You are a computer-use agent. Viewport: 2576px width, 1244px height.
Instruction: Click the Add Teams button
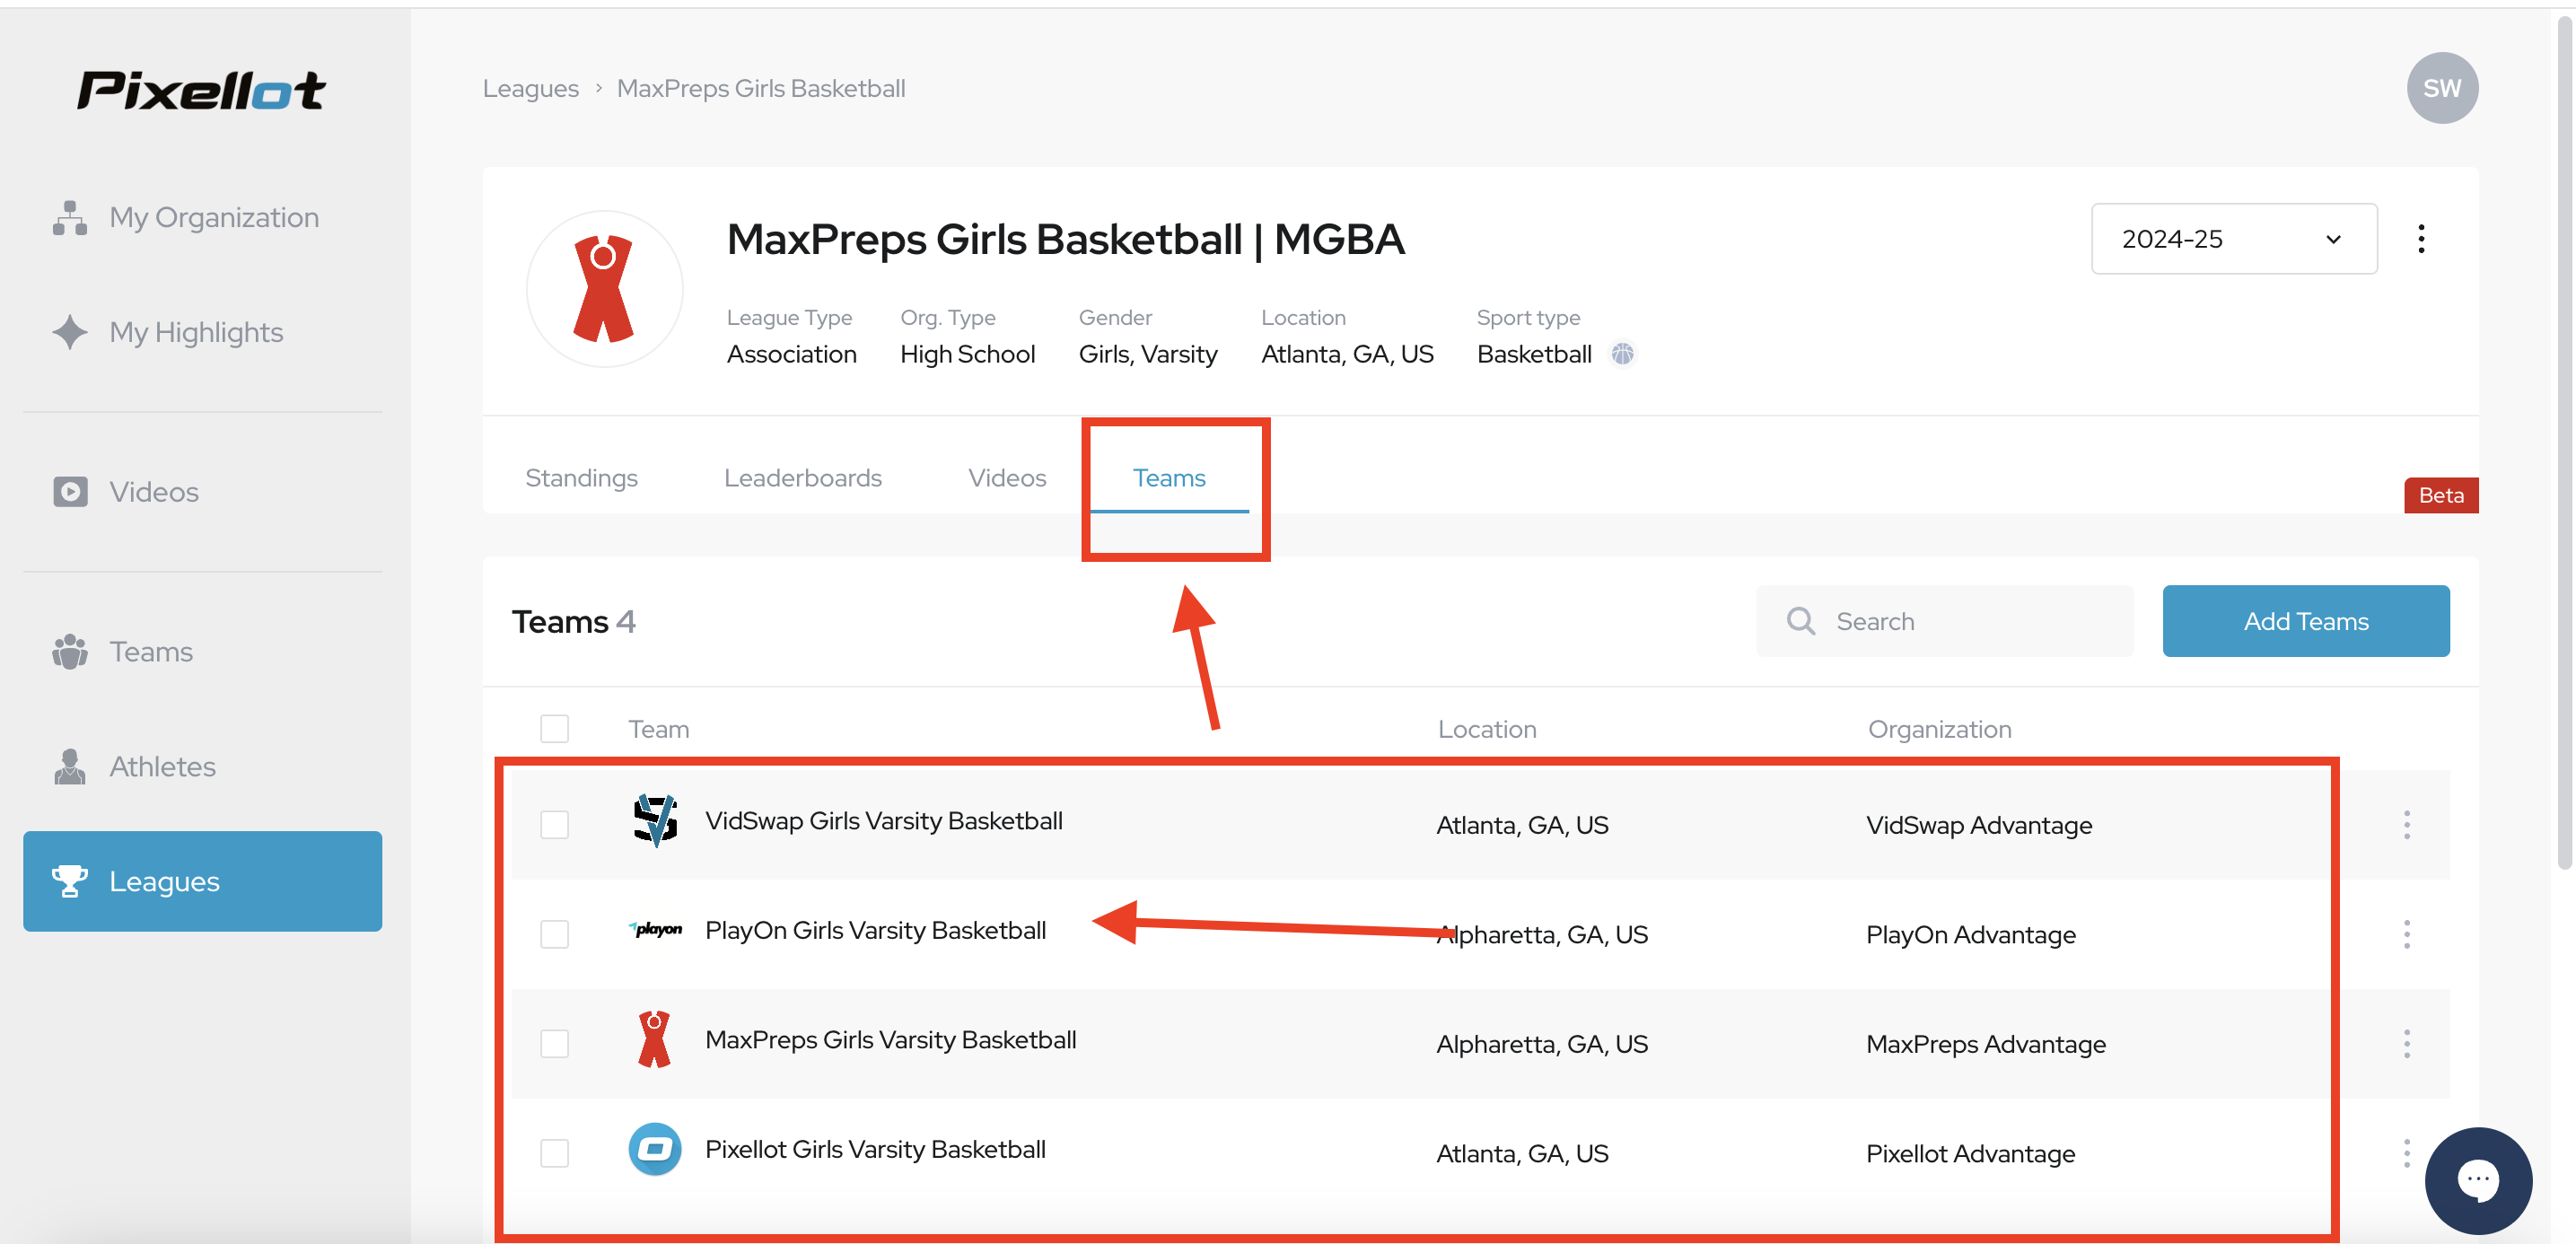pos(2305,621)
